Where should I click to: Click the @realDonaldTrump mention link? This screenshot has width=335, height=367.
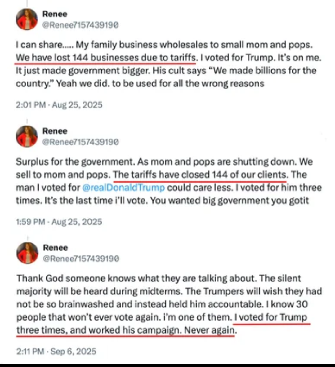[123, 188]
